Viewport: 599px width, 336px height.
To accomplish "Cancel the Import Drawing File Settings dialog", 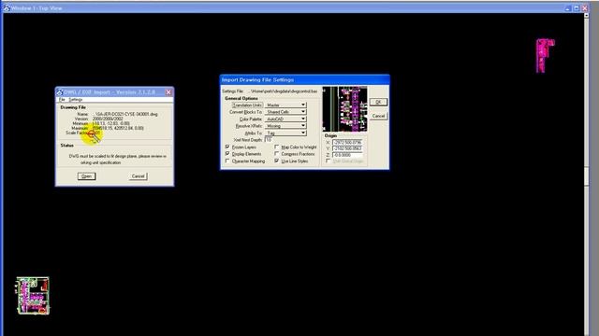I will point(378,116).
